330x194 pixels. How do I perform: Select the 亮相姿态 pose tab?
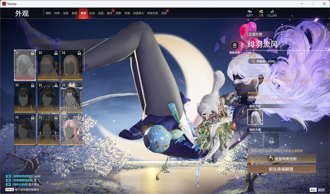[x=254, y=97]
